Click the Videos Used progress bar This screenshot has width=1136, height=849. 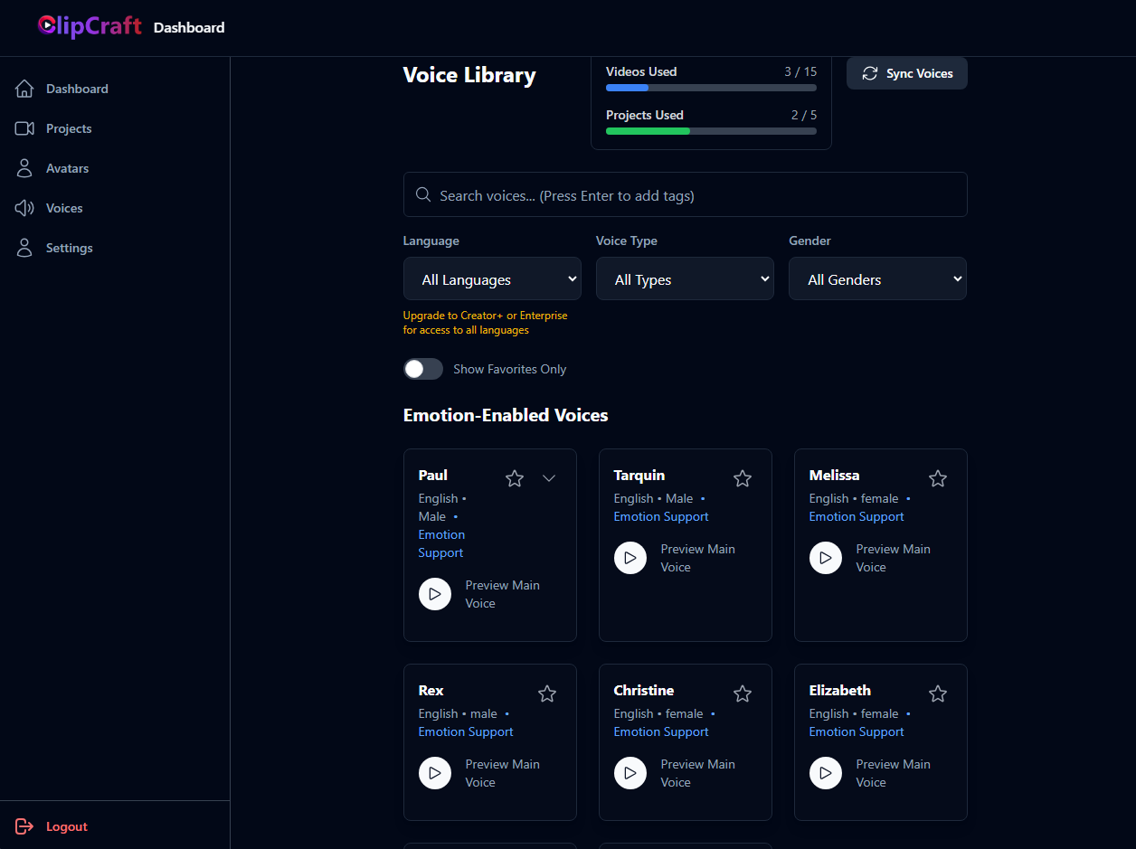point(711,88)
